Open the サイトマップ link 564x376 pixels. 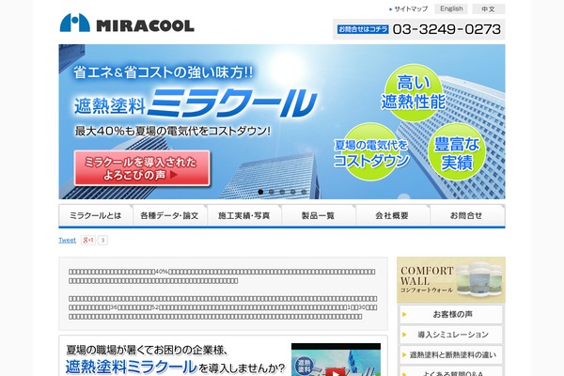pos(411,9)
